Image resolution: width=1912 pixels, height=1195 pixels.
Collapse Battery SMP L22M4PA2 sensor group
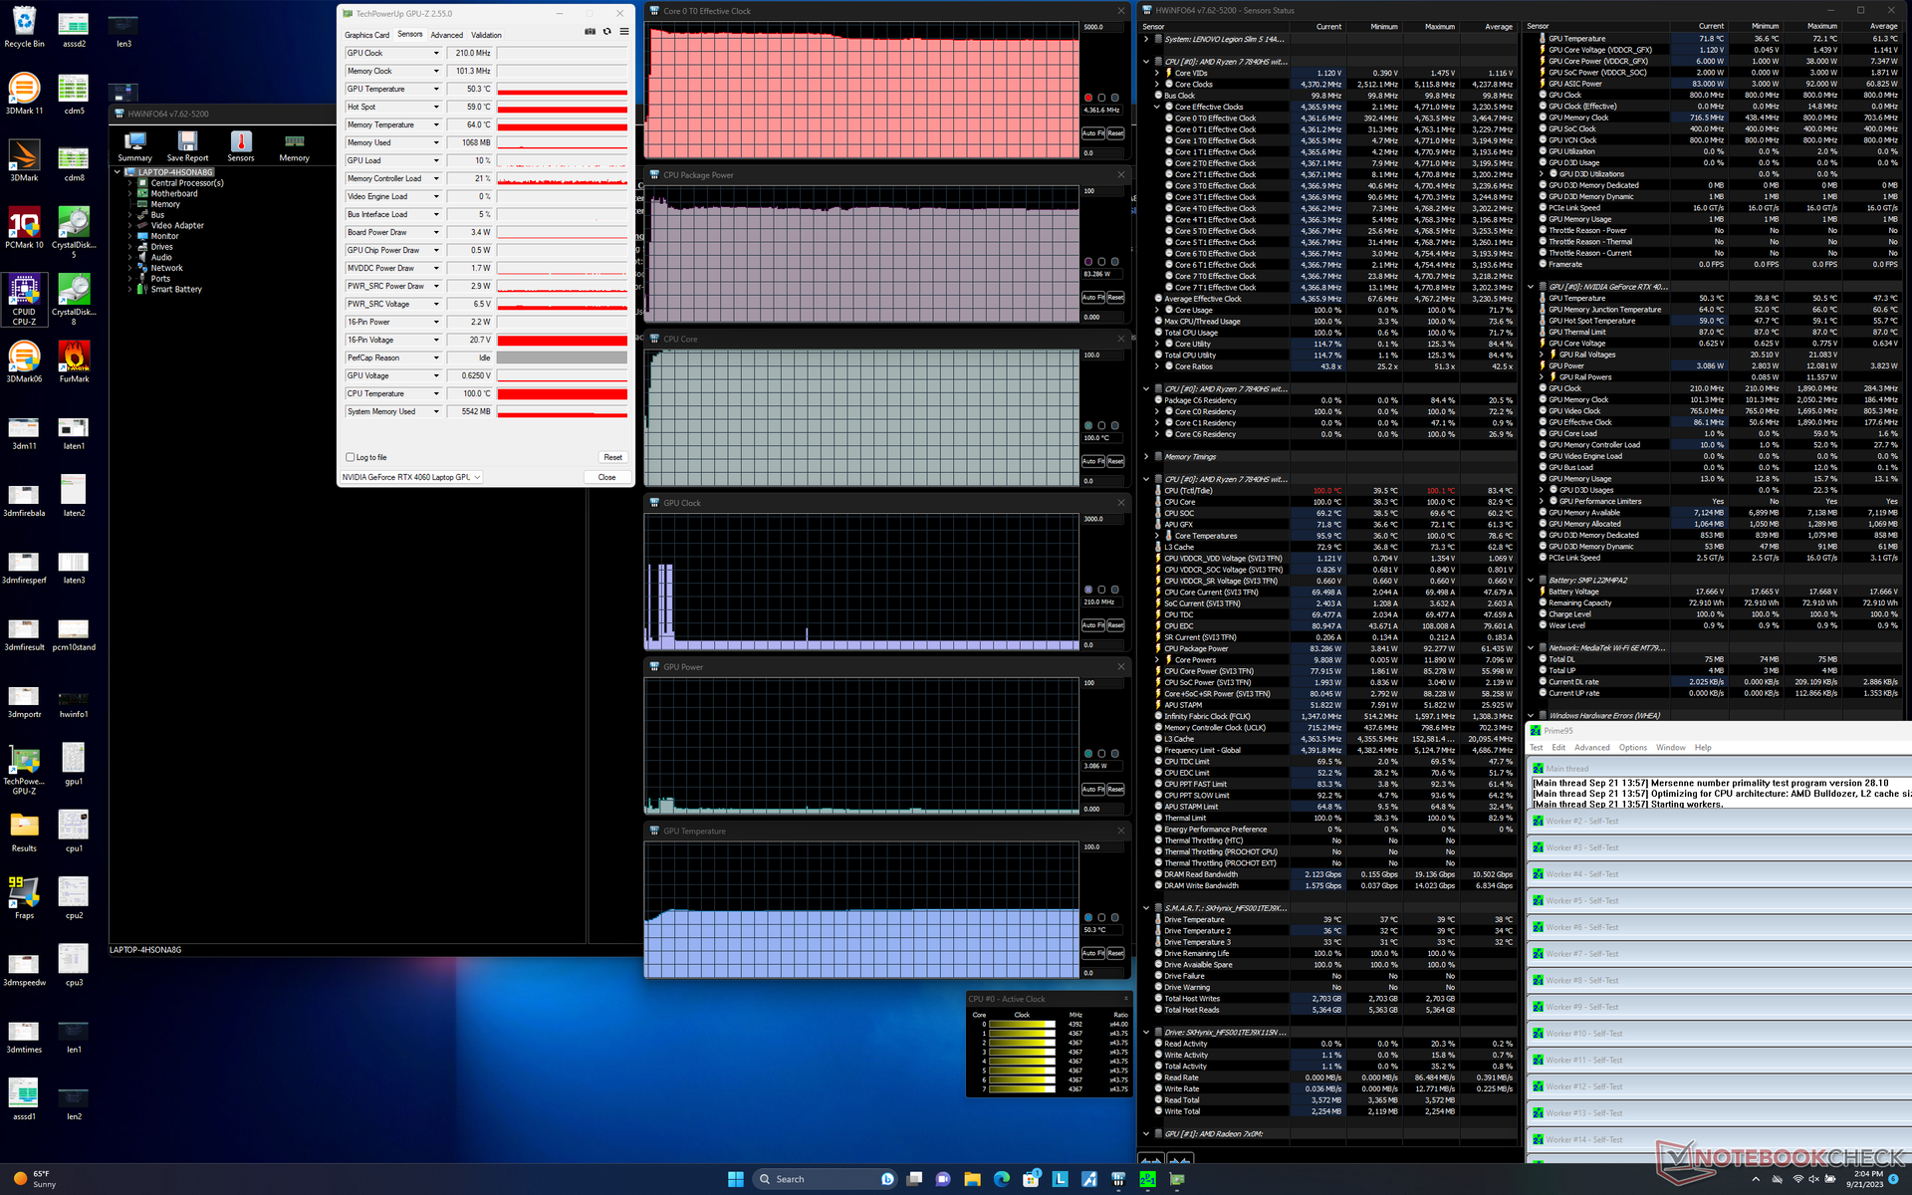point(1531,580)
